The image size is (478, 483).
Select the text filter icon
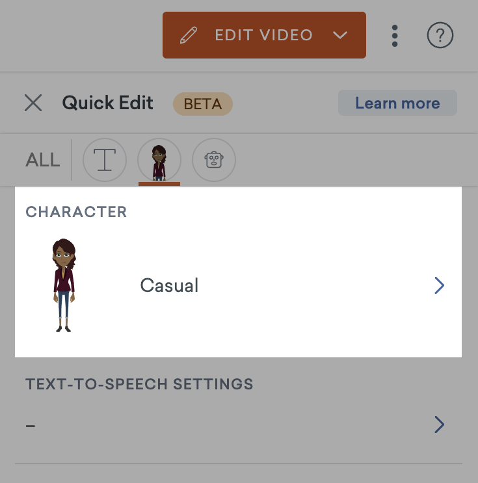coord(105,159)
